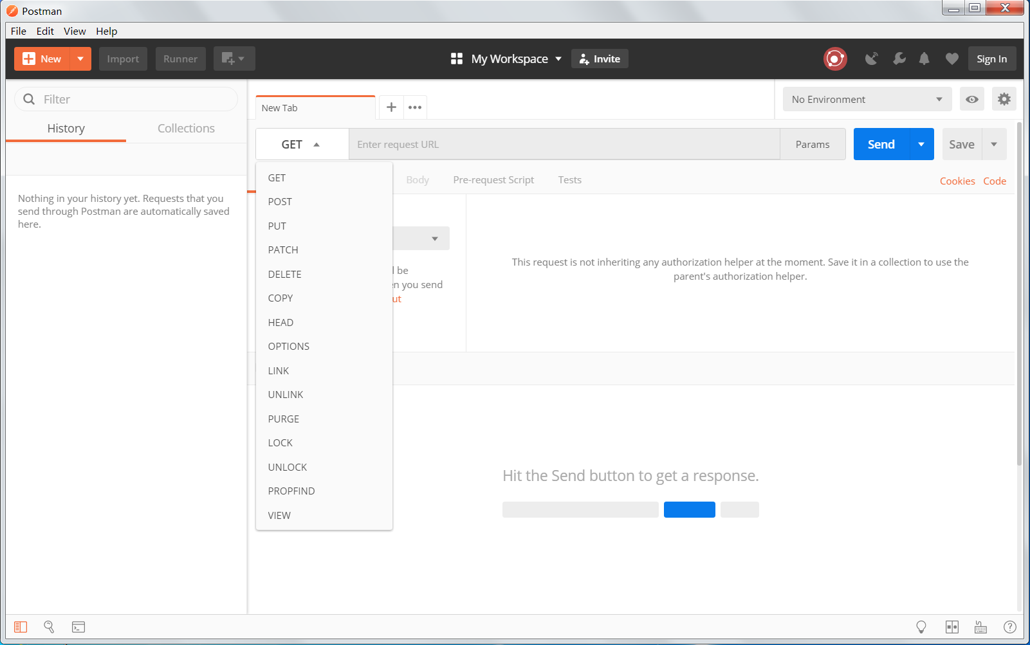Screen dimensions: 1030x645
Task: Choose DELETE from the method list
Action: pyautogui.click(x=324, y=274)
